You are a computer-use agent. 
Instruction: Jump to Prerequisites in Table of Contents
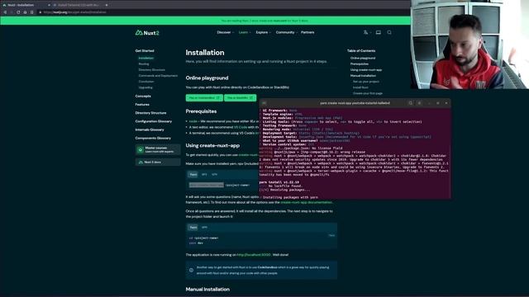point(360,64)
